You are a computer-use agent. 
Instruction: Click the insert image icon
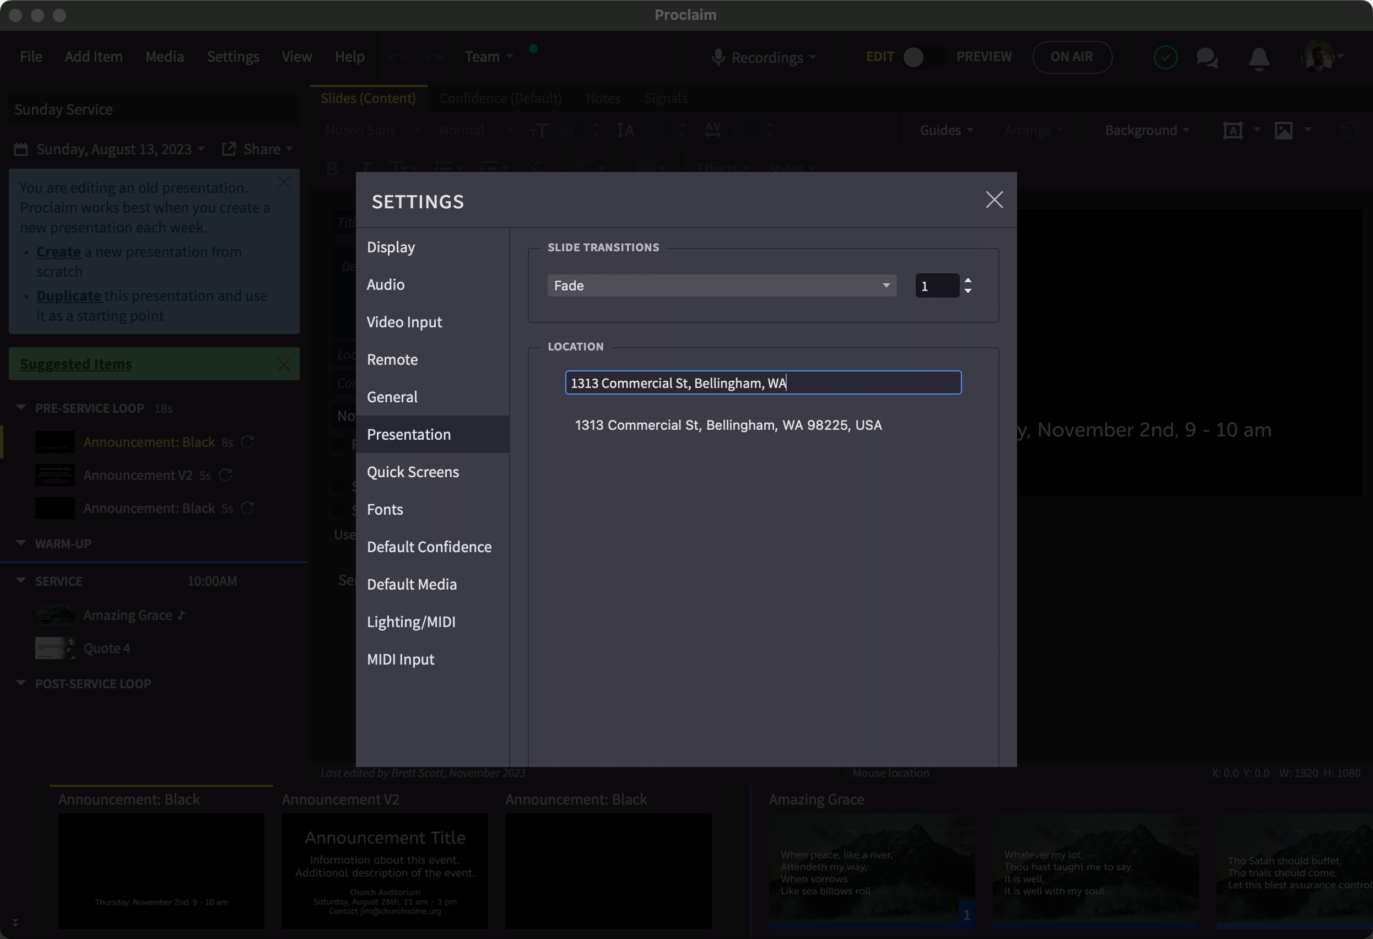pyautogui.click(x=1284, y=130)
